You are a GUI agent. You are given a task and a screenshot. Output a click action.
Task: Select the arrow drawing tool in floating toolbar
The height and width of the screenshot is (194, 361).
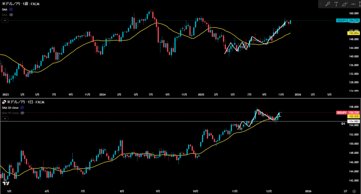[328, 4]
